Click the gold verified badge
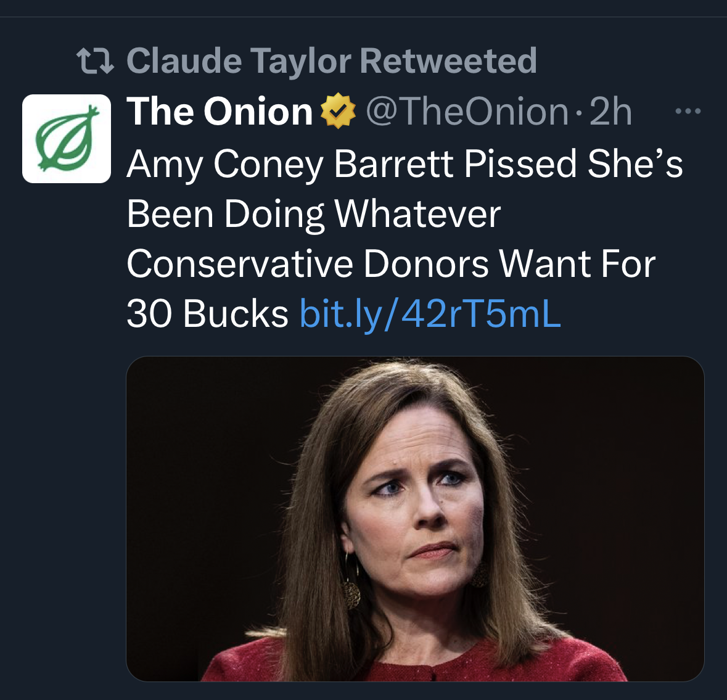The height and width of the screenshot is (700, 727). pos(339,112)
